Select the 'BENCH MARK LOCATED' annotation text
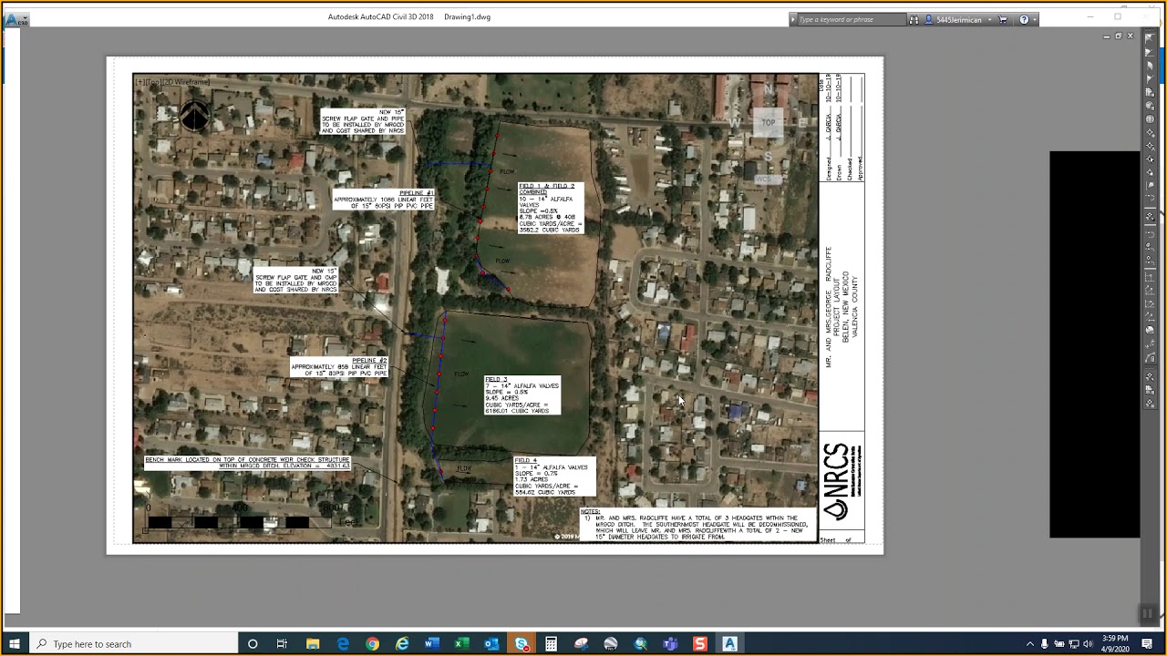 (247, 463)
